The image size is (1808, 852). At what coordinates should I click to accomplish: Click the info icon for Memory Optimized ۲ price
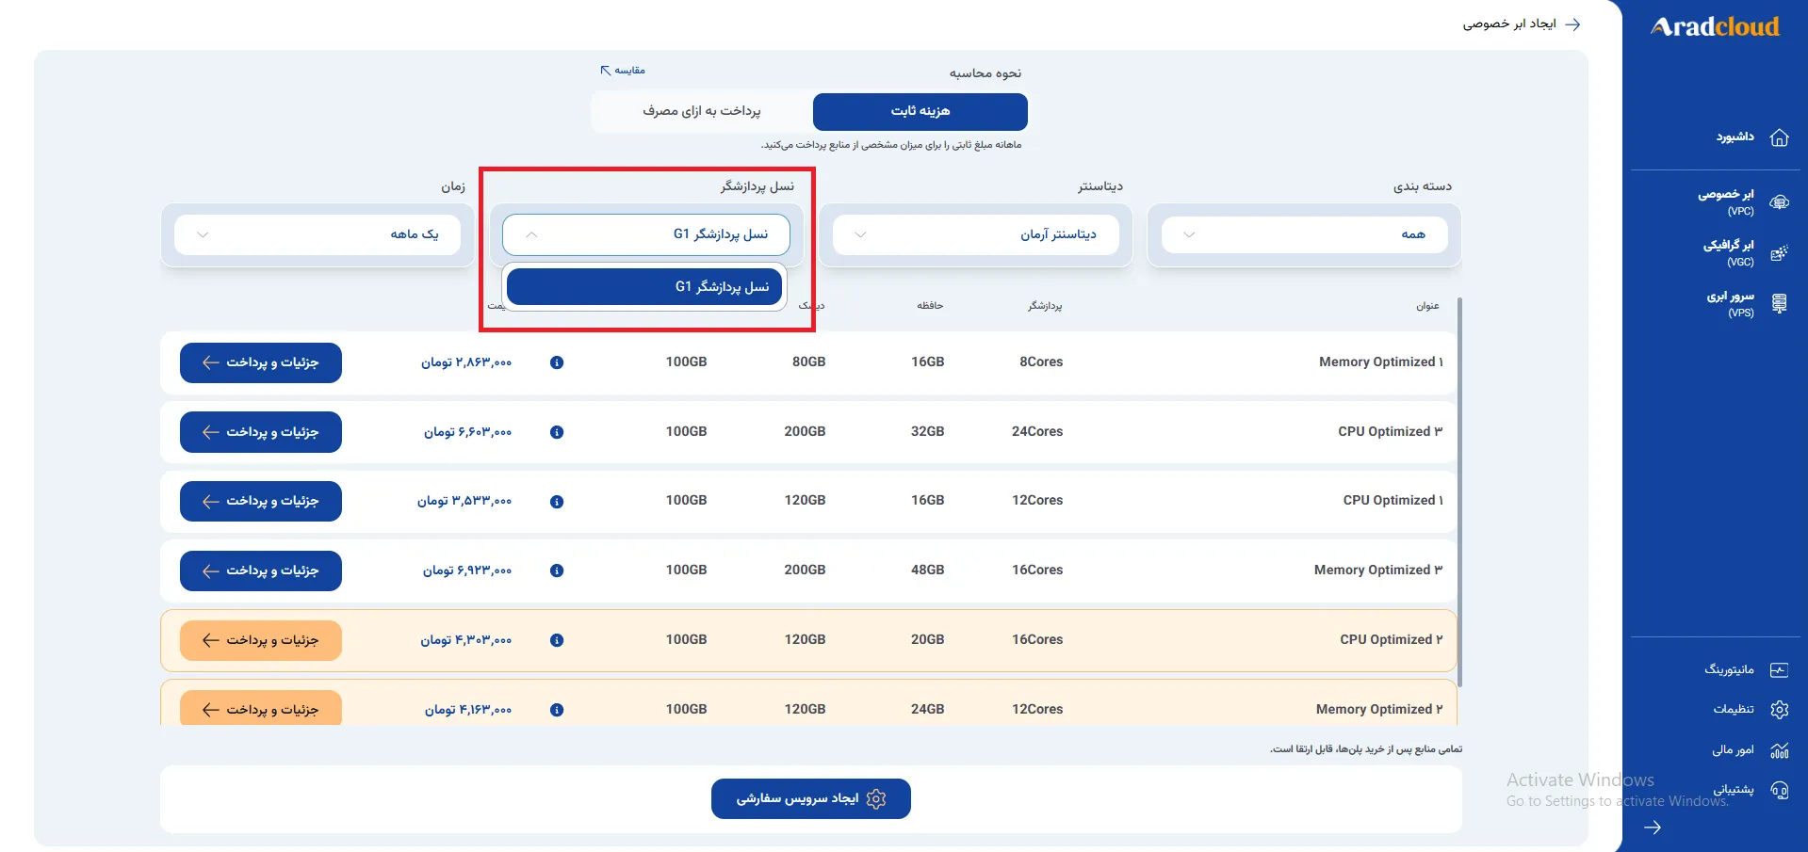click(x=557, y=710)
